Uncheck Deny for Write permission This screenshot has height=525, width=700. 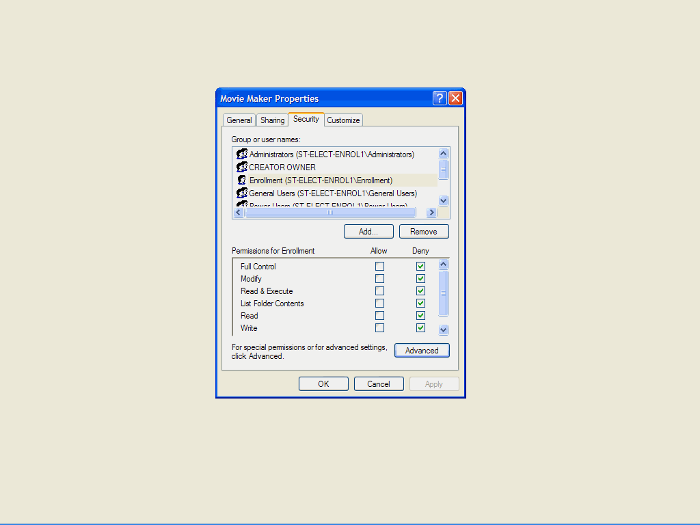[420, 327]
